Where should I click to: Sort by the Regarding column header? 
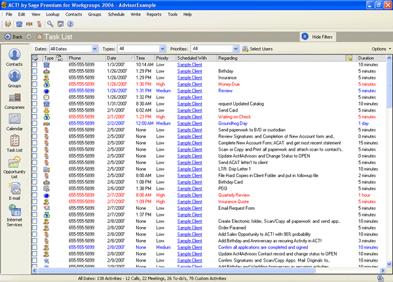tap(281, 58)
